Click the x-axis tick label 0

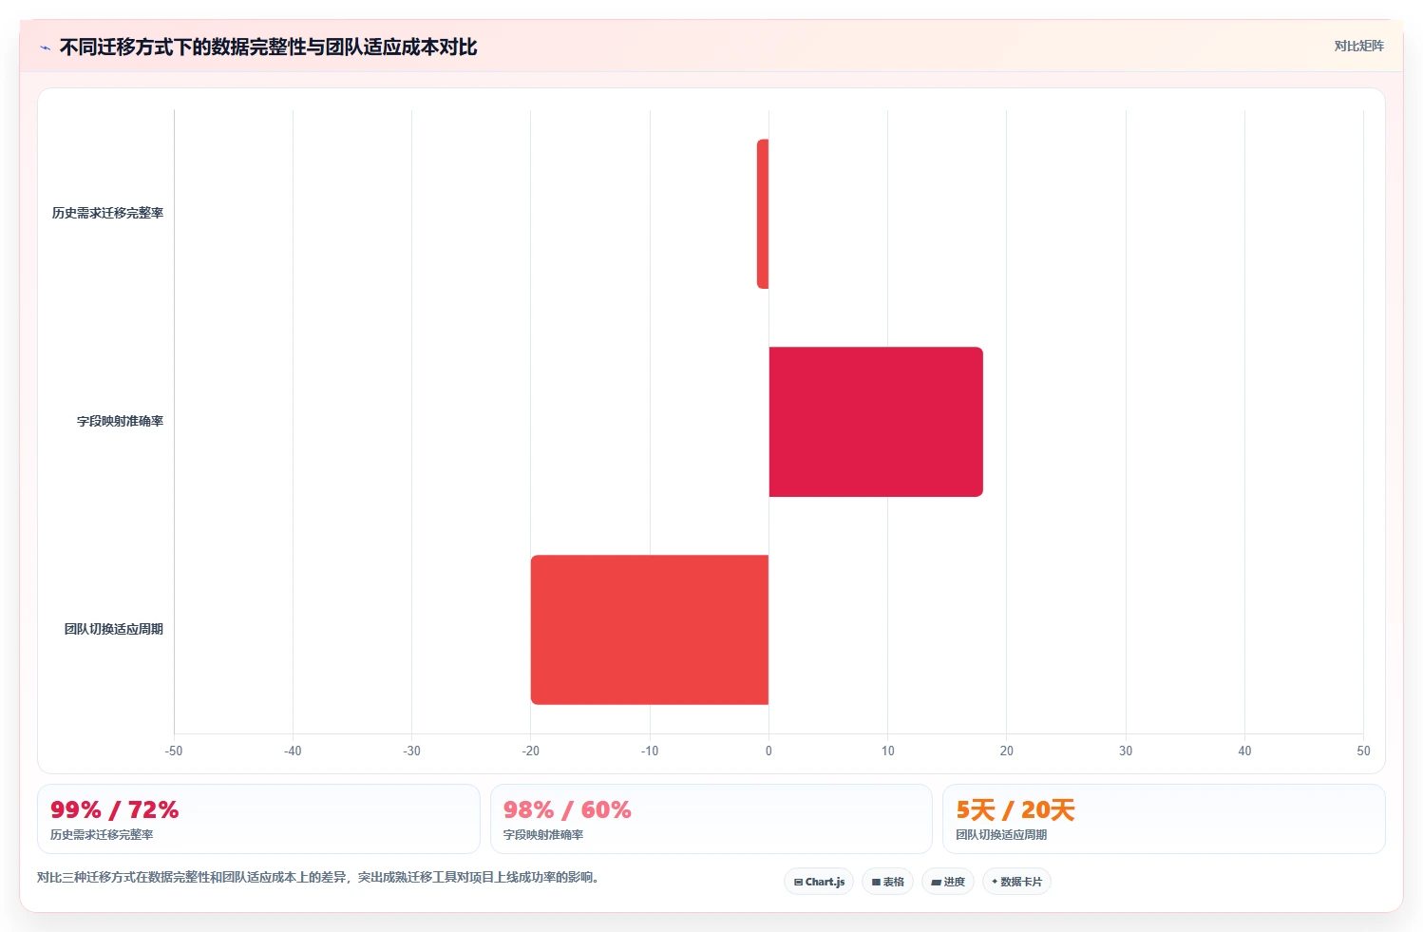(x=768, y=751)
